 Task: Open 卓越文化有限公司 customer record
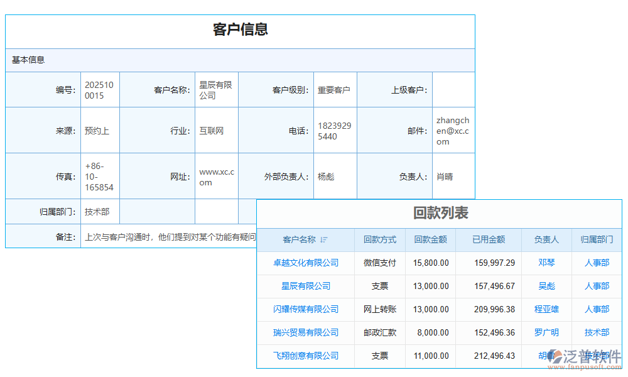pos(305,263)
